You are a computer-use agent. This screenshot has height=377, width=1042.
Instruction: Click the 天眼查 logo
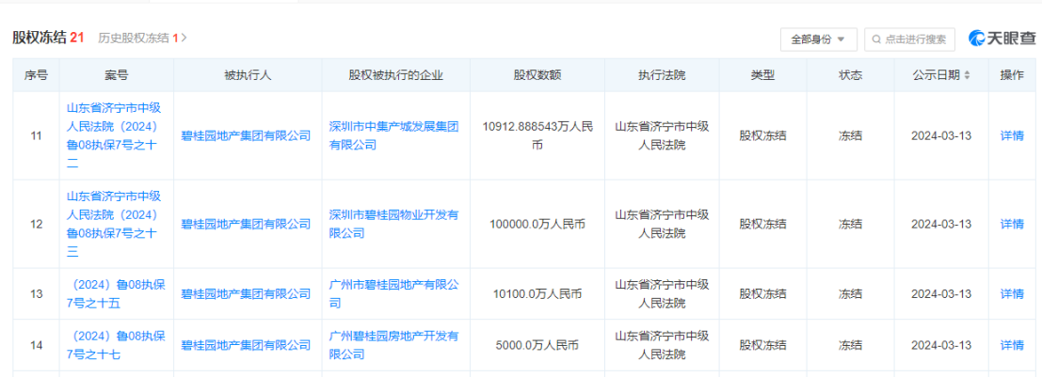point(1002,39)
